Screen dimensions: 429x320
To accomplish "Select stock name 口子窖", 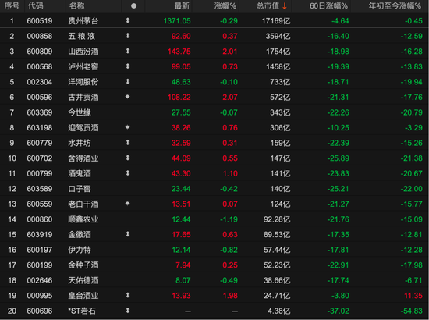I will [80, 189].
